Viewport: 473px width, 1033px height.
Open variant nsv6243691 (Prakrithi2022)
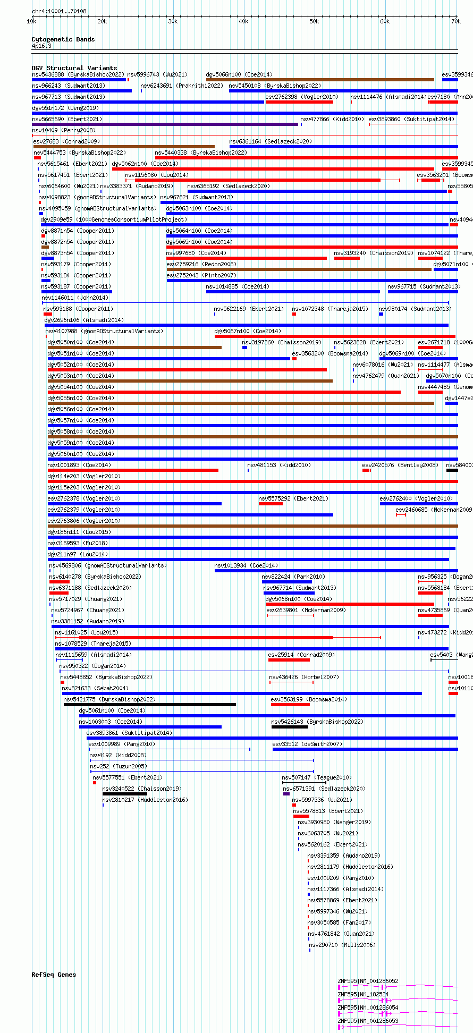pyautogui.click(x=182, y=86)
